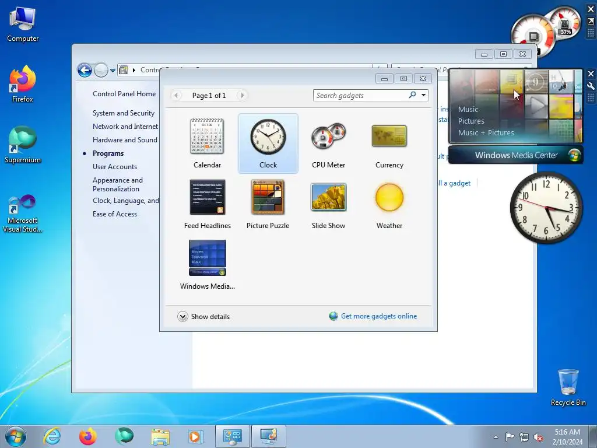
Task: Pick the Currency gadget
Action: [389, 143]
